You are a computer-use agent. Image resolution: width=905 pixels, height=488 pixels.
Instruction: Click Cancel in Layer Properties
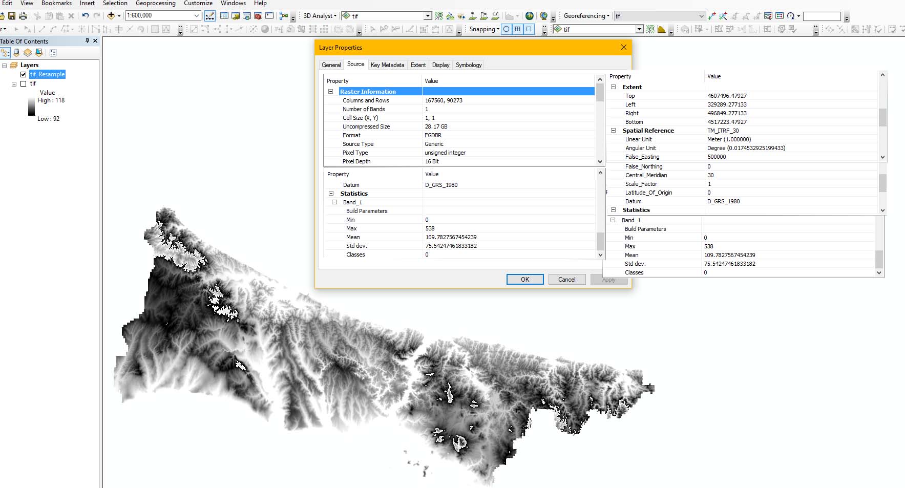click(567, 280)
